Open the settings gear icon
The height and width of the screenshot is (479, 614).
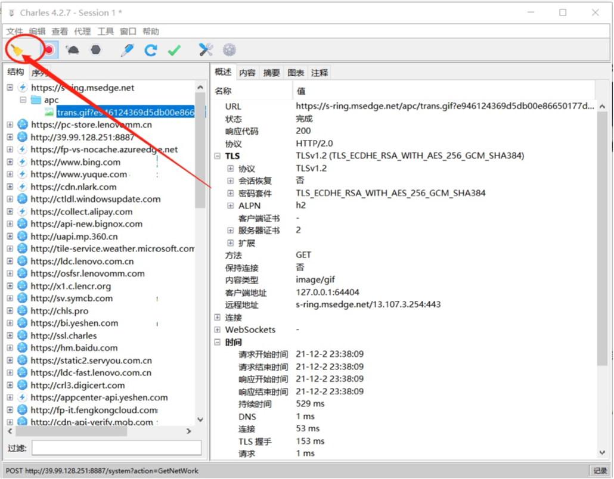230,49
